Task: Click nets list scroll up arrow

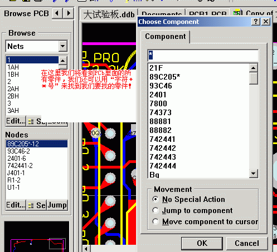Action: (63, 61)
